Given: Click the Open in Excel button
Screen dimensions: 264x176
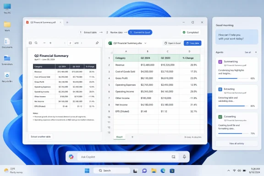Looking at the screenshot, I should [173, 43].
